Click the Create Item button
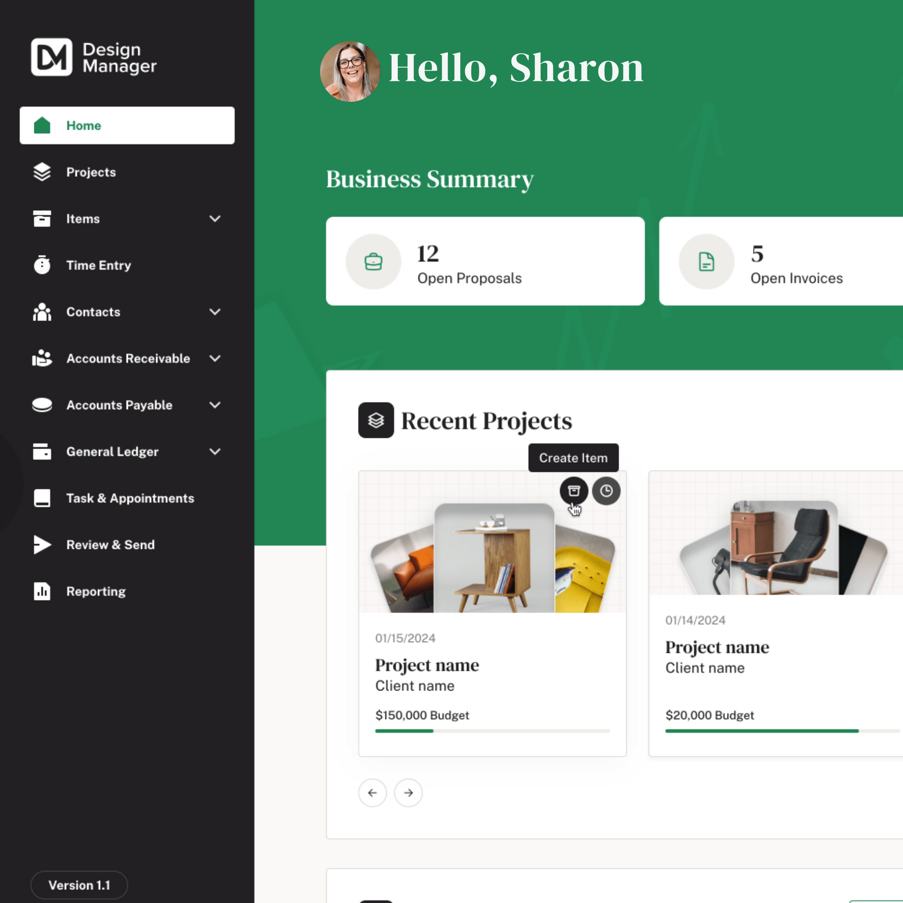Viewport: 903px width, 903px height. click(573, 457)
